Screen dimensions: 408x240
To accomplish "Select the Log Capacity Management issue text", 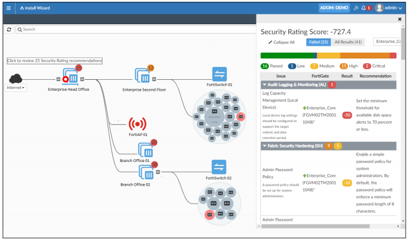I will point(280,100).
